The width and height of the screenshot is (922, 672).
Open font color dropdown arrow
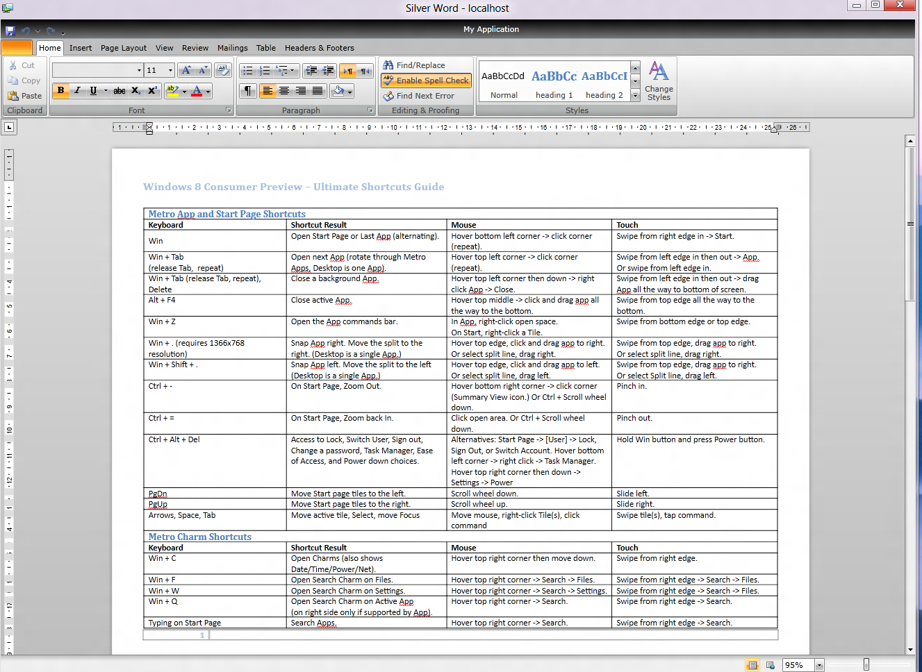coord(208,91)
